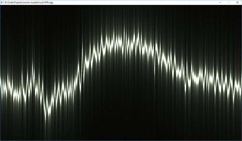Click the disabled maximize button
Image resolution: width=242 pixels, height=141 pixels.
click(229, 3)
